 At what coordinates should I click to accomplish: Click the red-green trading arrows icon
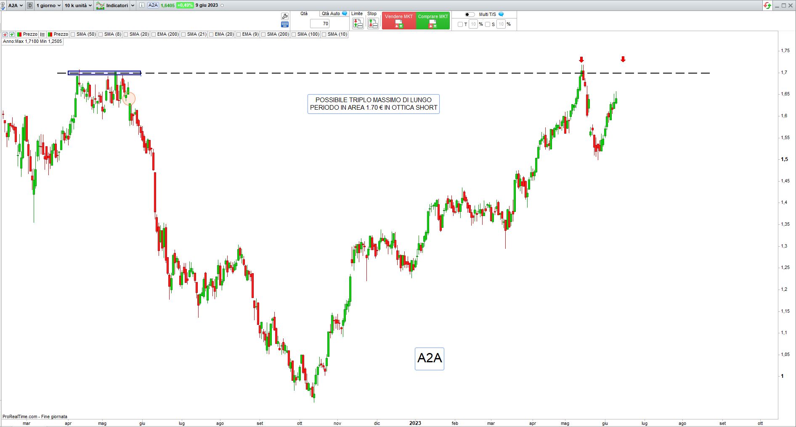coord(767,5)
